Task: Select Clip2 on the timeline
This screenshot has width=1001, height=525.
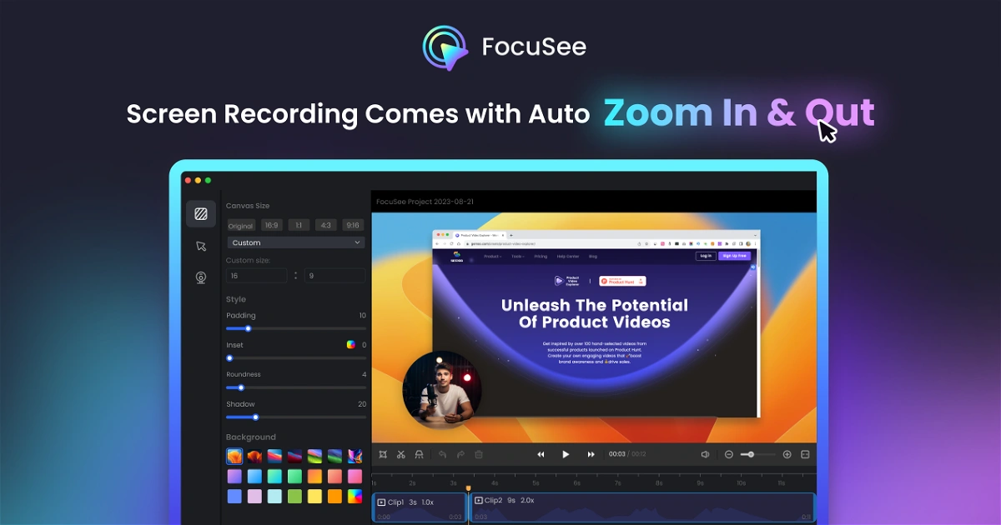Action: (642, 507)
